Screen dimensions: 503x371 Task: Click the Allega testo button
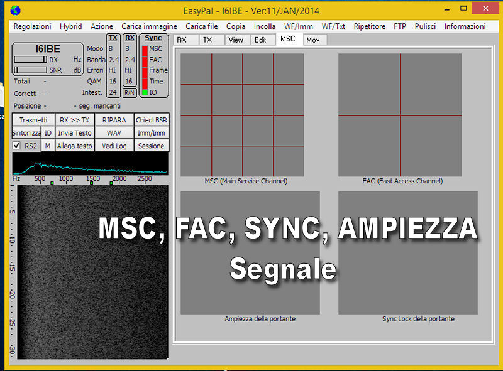74,146
